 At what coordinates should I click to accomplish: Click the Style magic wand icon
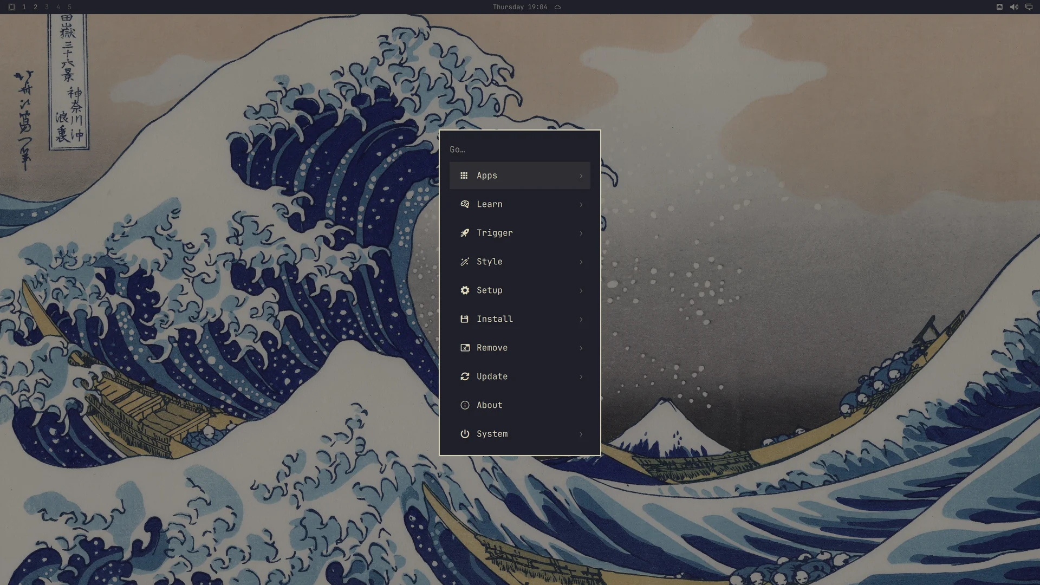pyautogui.click(x=465, y=262)
